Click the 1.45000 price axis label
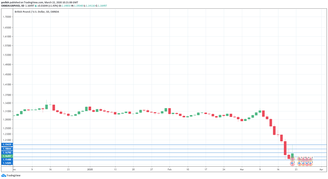328x179 pixels. [7, 74]
